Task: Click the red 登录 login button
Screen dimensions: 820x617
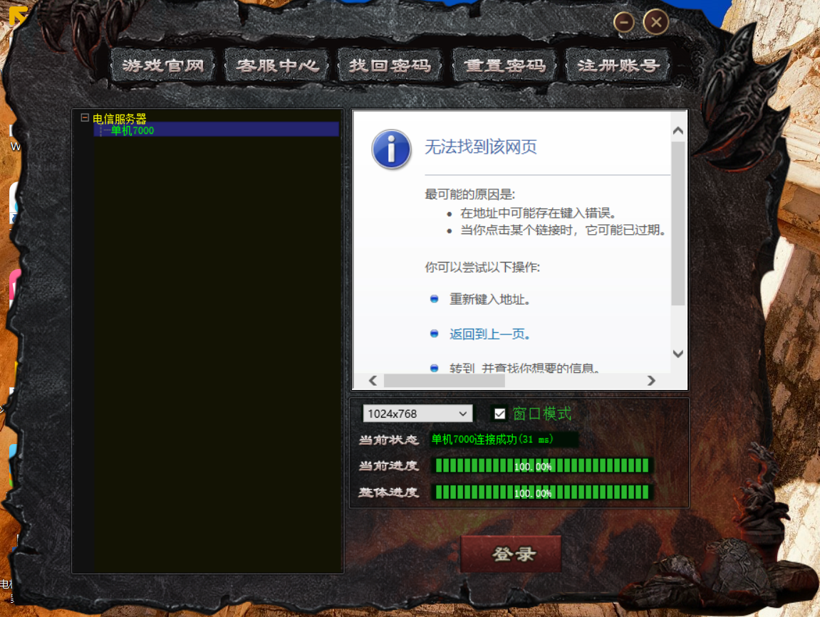Action: click(512, 554)
